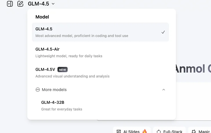Start a new chat with the compose icon

click(20, 4)
